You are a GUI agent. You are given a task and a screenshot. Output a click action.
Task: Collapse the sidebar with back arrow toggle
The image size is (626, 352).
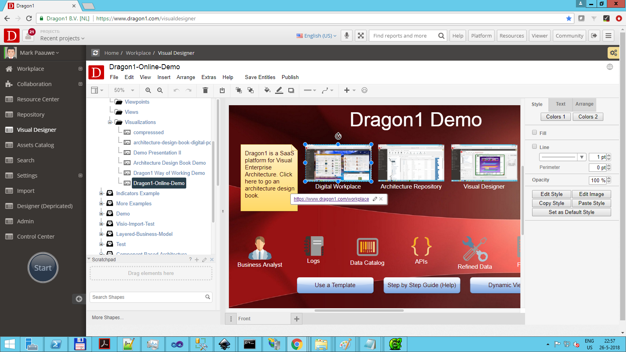(x=79, y=299)
